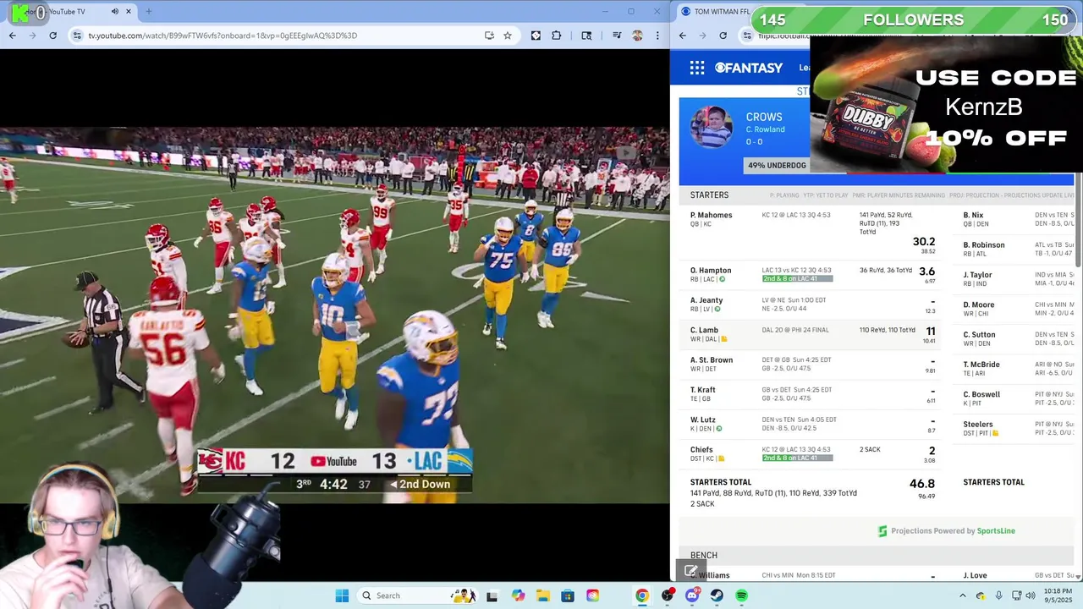The image size is (1083, 609).
Task: Click the edit pencil icon near BENCH
Action: point(690,571)
